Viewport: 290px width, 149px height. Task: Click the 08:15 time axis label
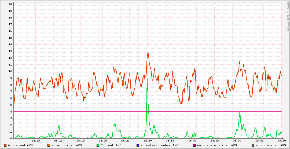81,141
